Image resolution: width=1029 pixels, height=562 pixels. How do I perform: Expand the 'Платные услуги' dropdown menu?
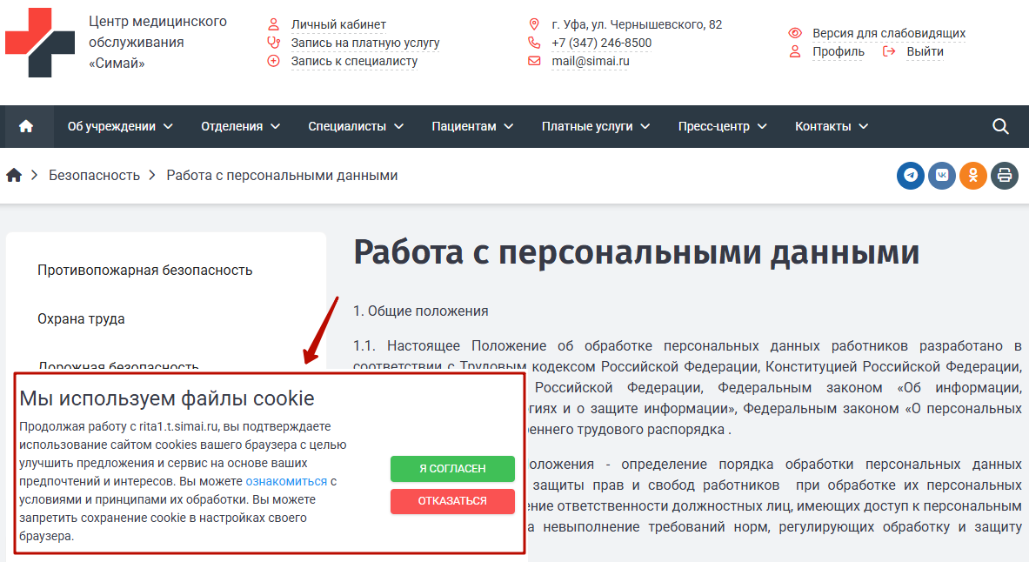(x=596, y=126)
